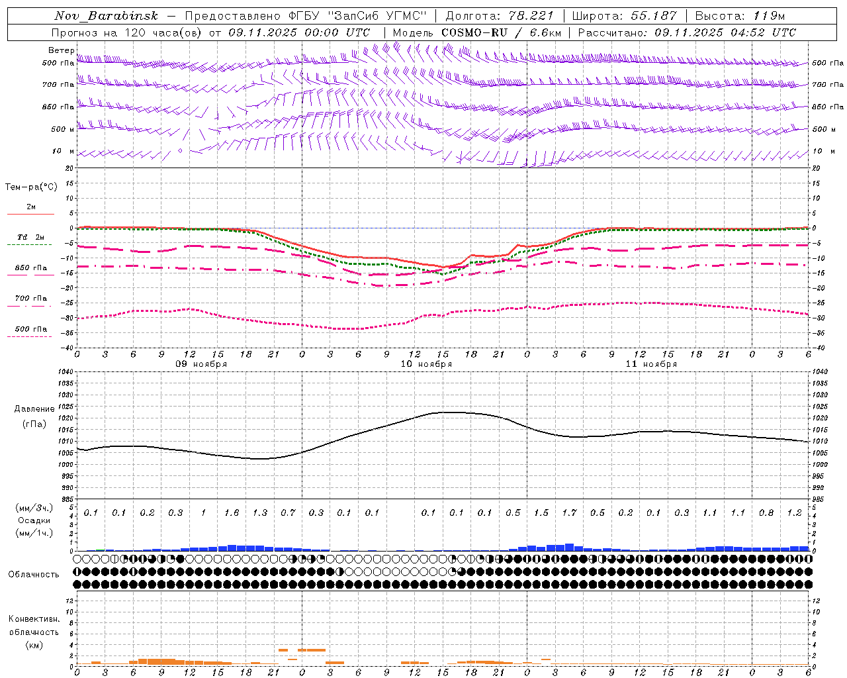Select the 850 гПа temperature legend entry

[31, 268]
